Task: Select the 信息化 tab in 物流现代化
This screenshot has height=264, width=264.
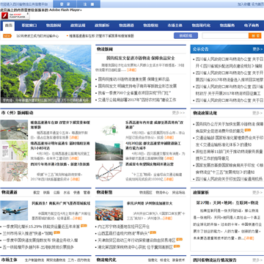Action: tap(153, 260)
